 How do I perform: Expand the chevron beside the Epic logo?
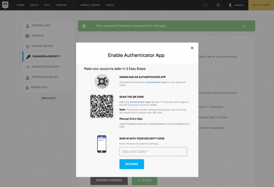click(x=11, y=5)
